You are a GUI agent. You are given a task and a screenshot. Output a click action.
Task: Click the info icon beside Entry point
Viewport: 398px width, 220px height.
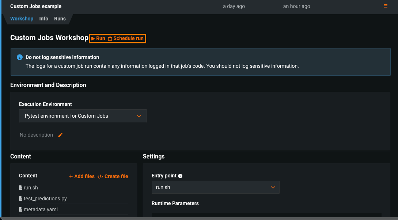180,176
